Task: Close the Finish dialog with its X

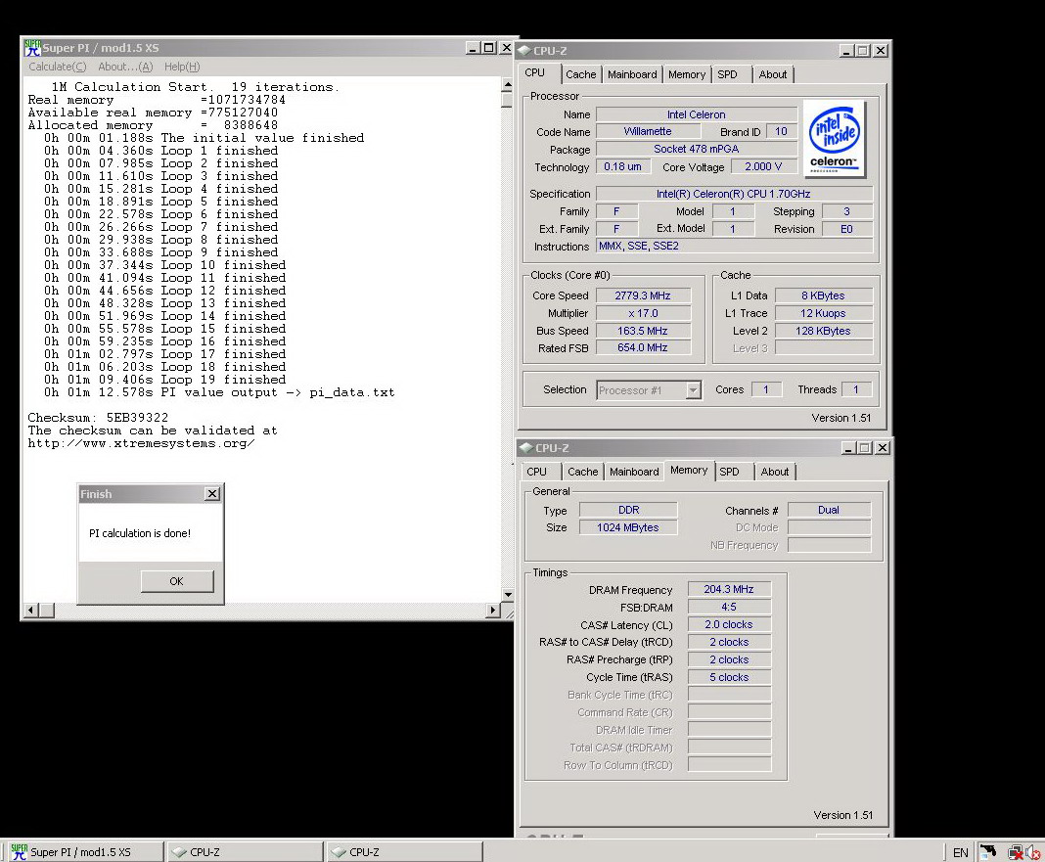Action: 212,494
